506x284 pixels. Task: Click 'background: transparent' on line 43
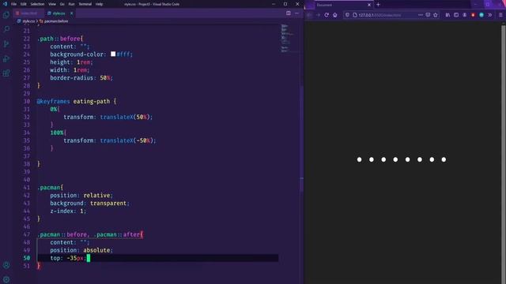(88, 204)
